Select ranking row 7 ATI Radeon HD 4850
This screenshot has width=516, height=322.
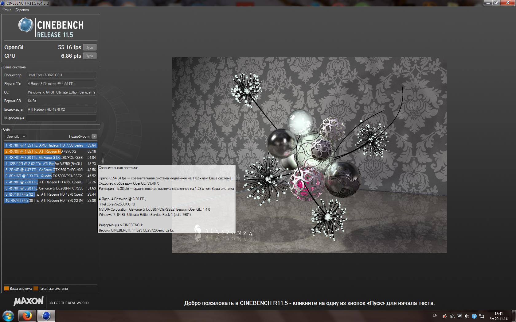click(x=51, y=182)
